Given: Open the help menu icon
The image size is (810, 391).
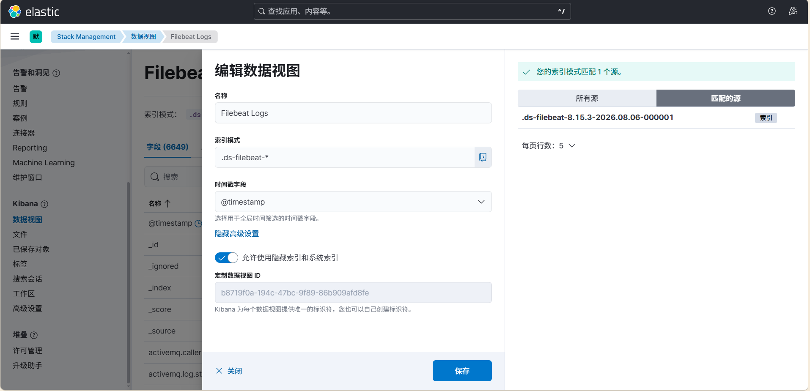Looking at the screenshot, I should [x=772, y=11].
